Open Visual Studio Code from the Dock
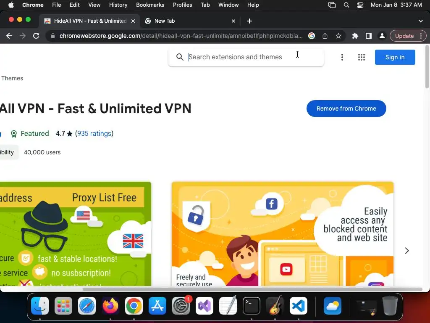 (299, 306)
